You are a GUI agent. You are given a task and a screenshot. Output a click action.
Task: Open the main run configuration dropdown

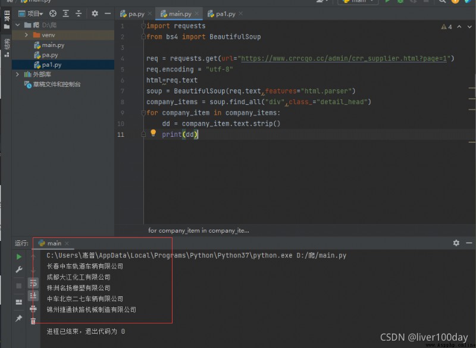pyautogui.click(x=358, y=2)
